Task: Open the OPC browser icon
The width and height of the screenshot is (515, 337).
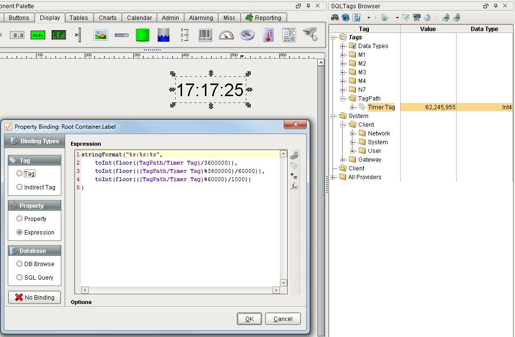Action: (x=417, y=17)
